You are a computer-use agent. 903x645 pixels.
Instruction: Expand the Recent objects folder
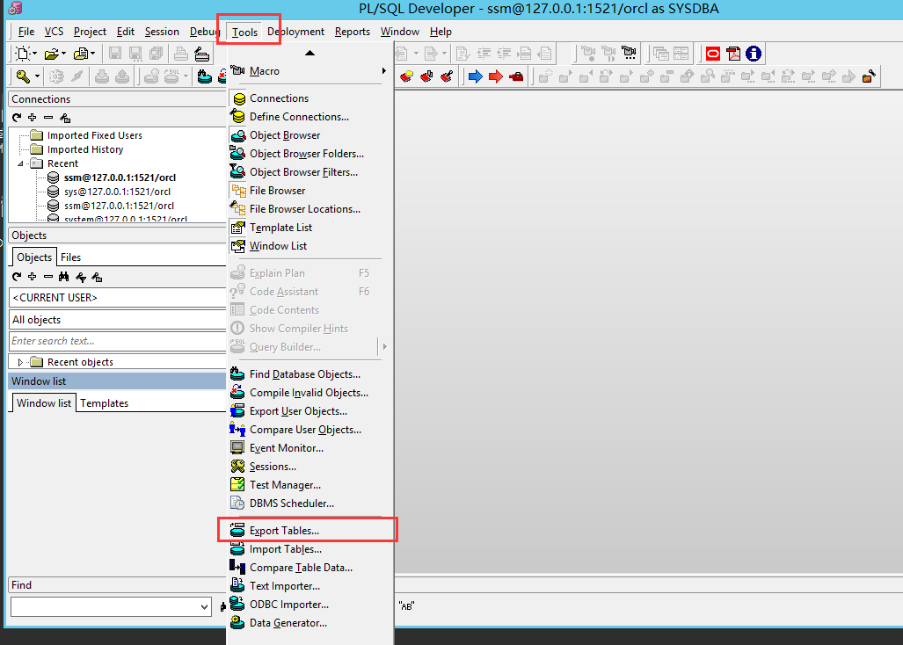21,362
